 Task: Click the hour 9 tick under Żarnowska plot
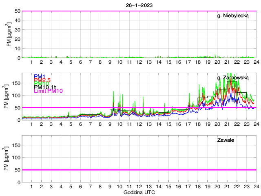110,124
